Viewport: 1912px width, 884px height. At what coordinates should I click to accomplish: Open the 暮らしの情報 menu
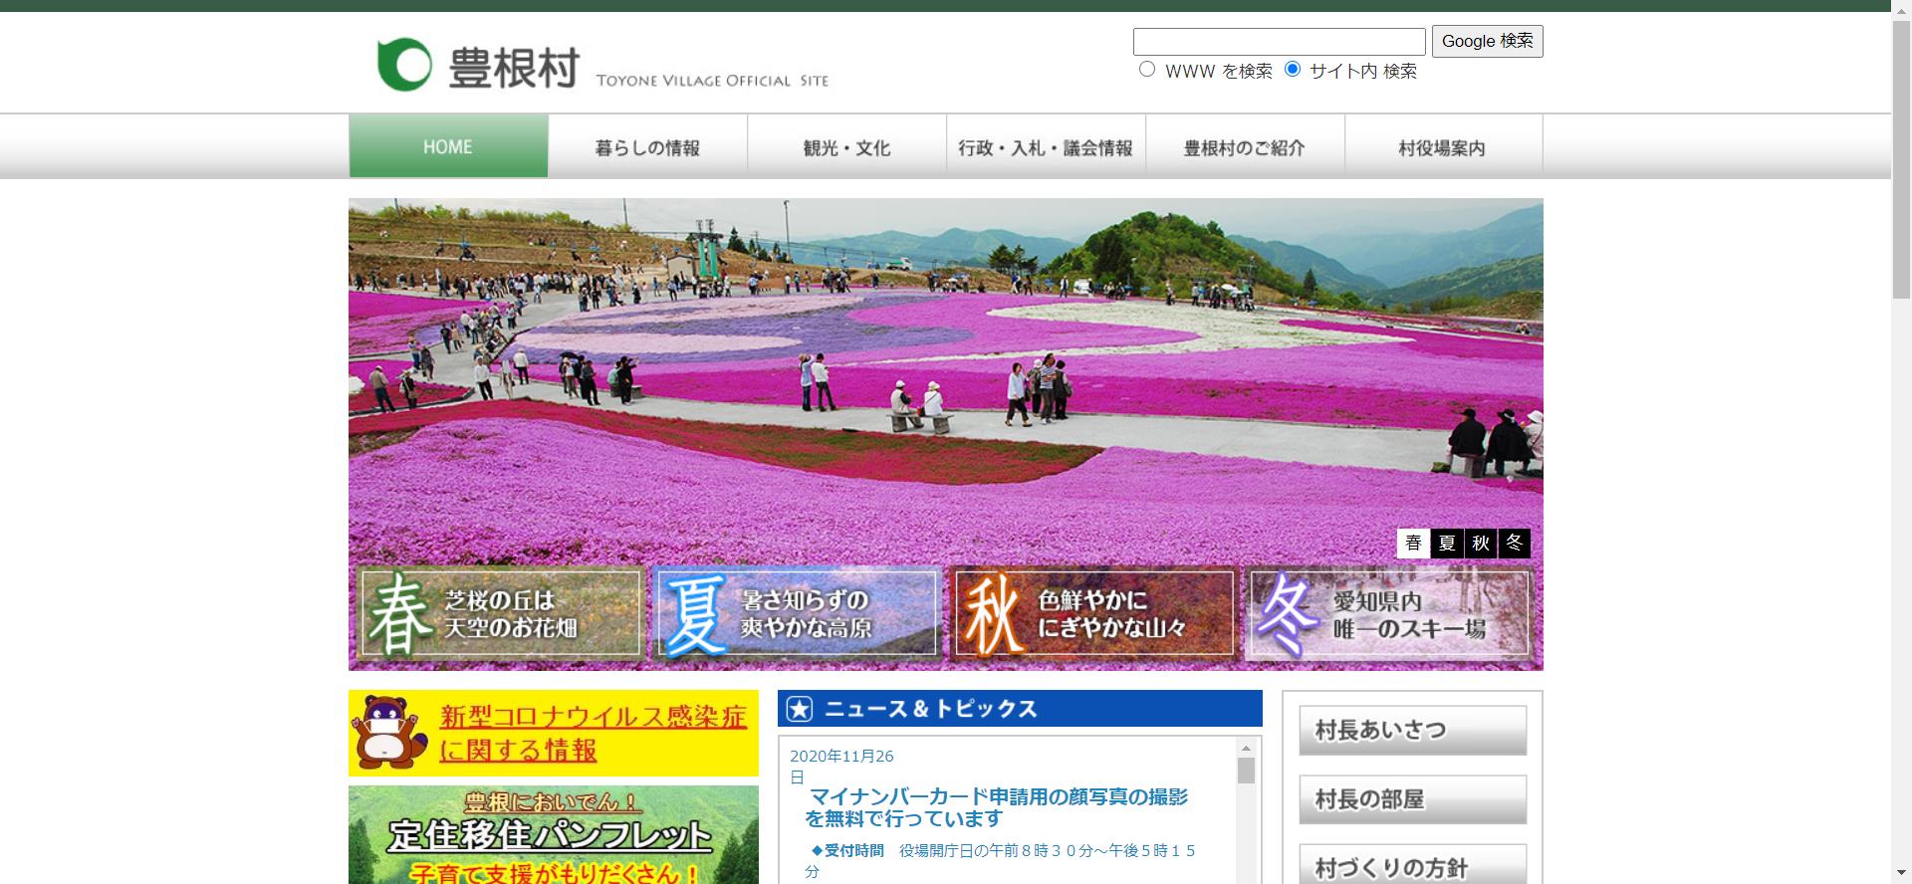647,146
